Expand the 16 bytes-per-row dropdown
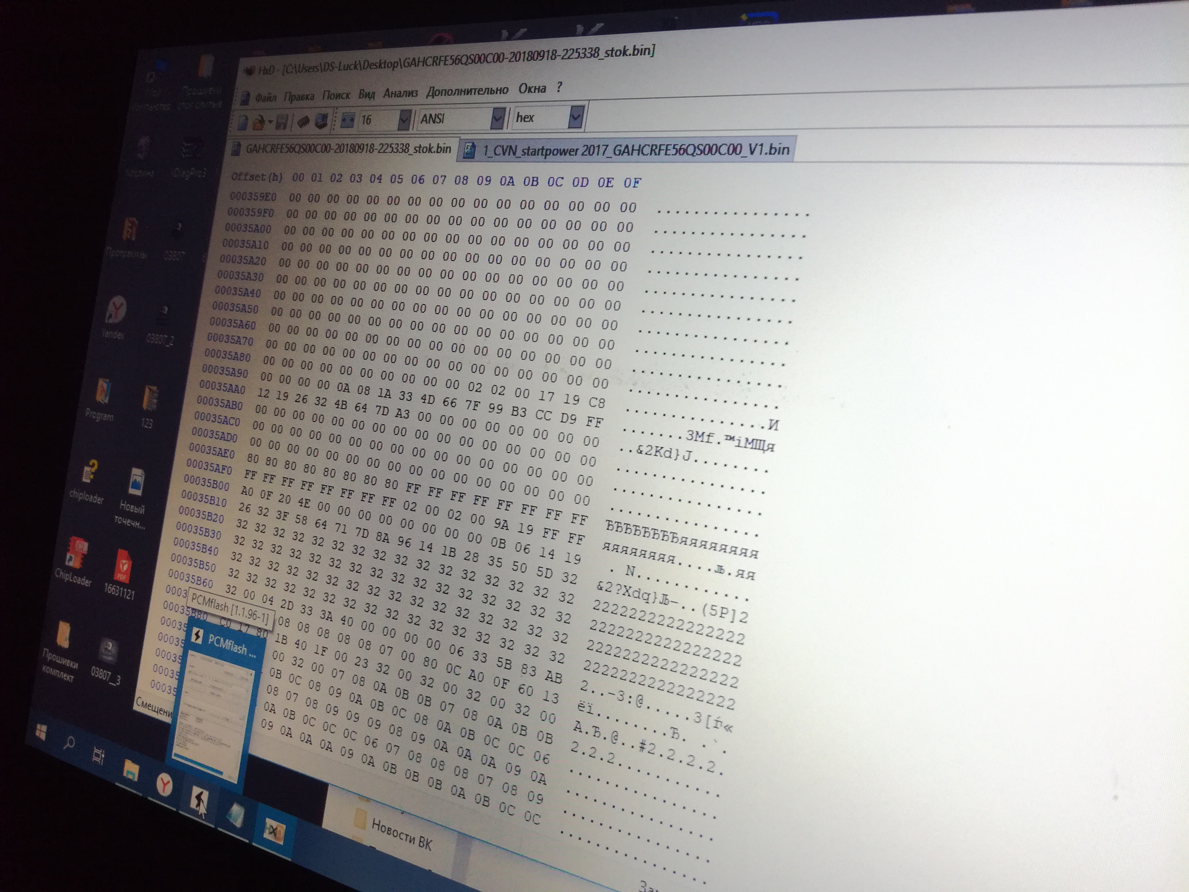The width and height of the screenshot is (1189, 892). click(404, 119)
